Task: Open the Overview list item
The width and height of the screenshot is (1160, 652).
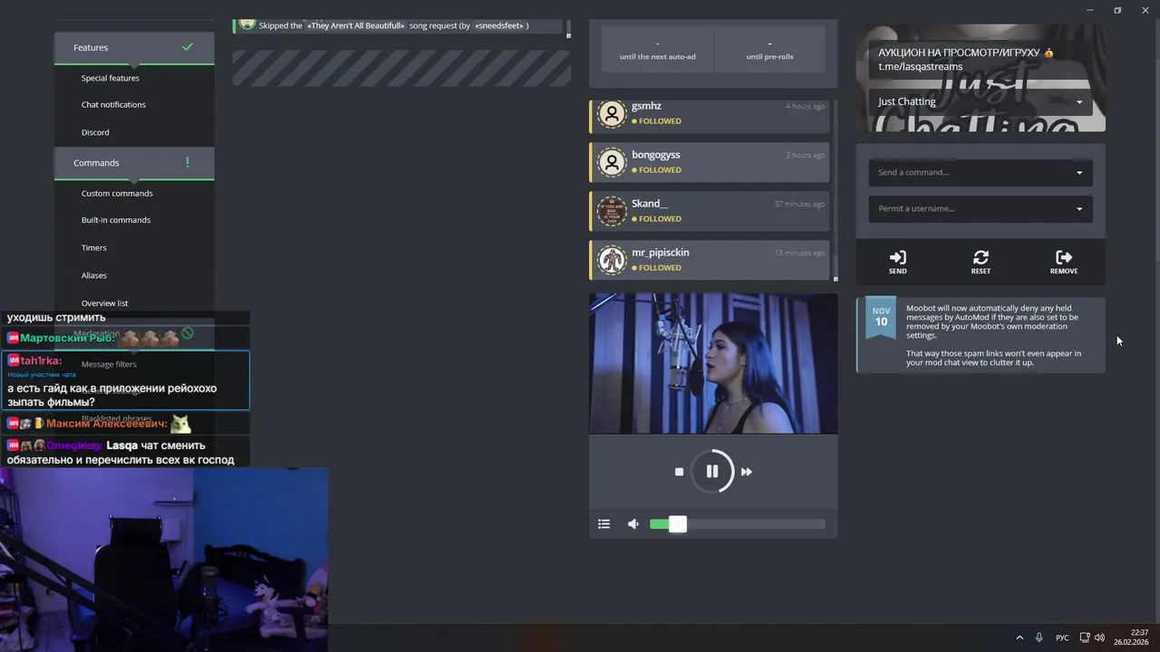Action: pos(105,303)
